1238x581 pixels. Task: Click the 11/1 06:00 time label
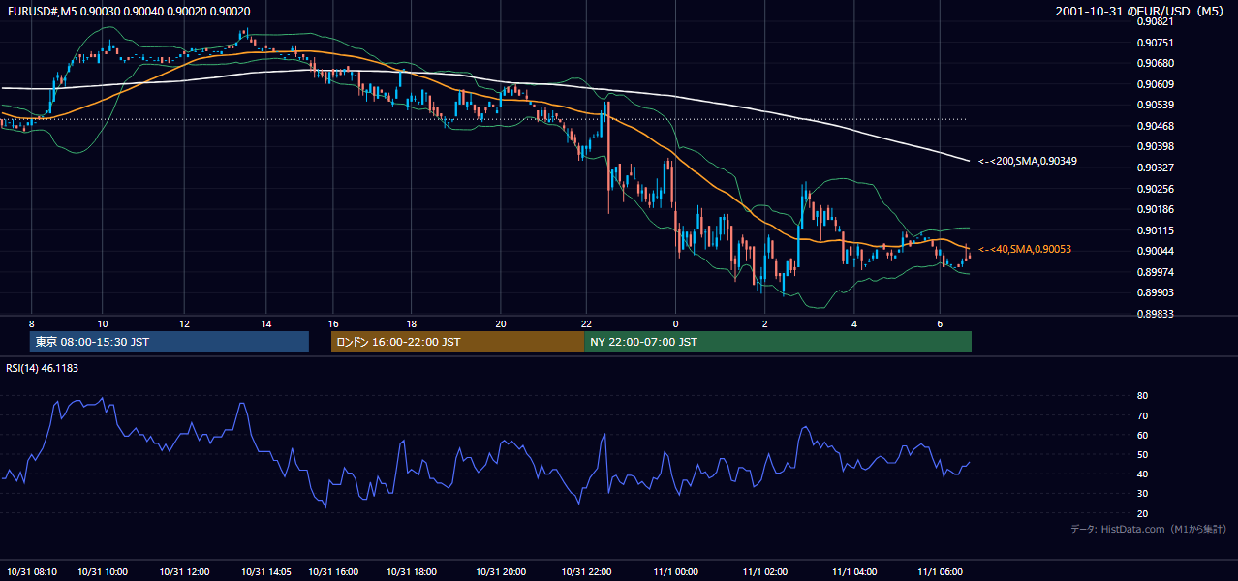[940, 572]
